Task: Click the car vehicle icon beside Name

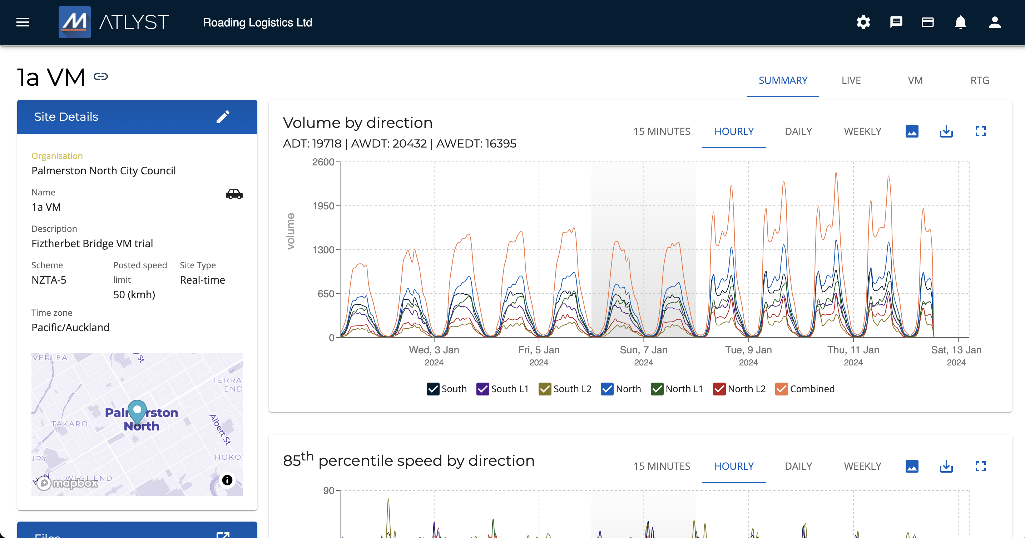Action: pos(234,194)
